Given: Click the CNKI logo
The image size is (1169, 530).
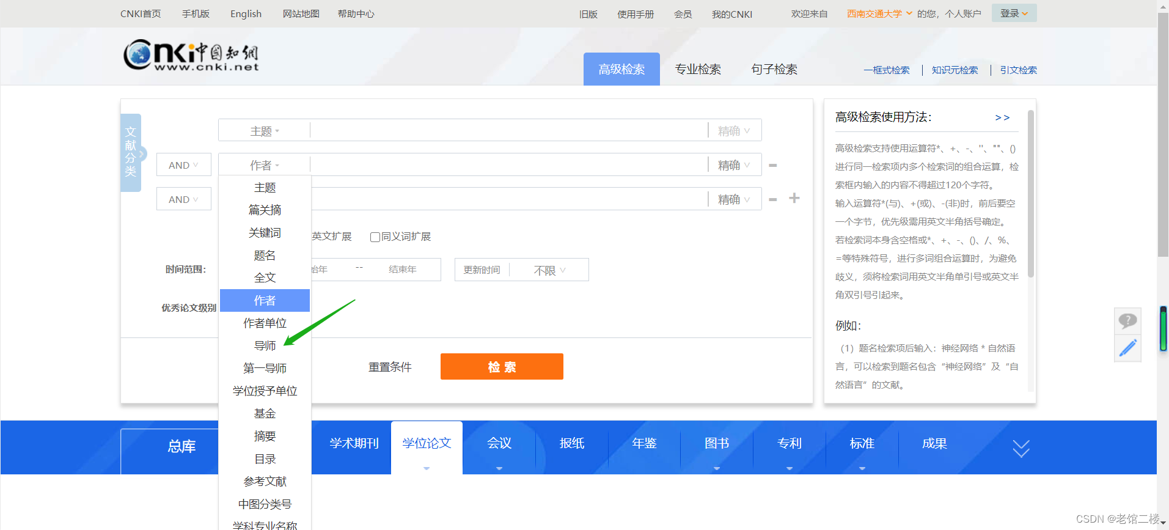Looking at the screenshot, I should coord(191,56).
